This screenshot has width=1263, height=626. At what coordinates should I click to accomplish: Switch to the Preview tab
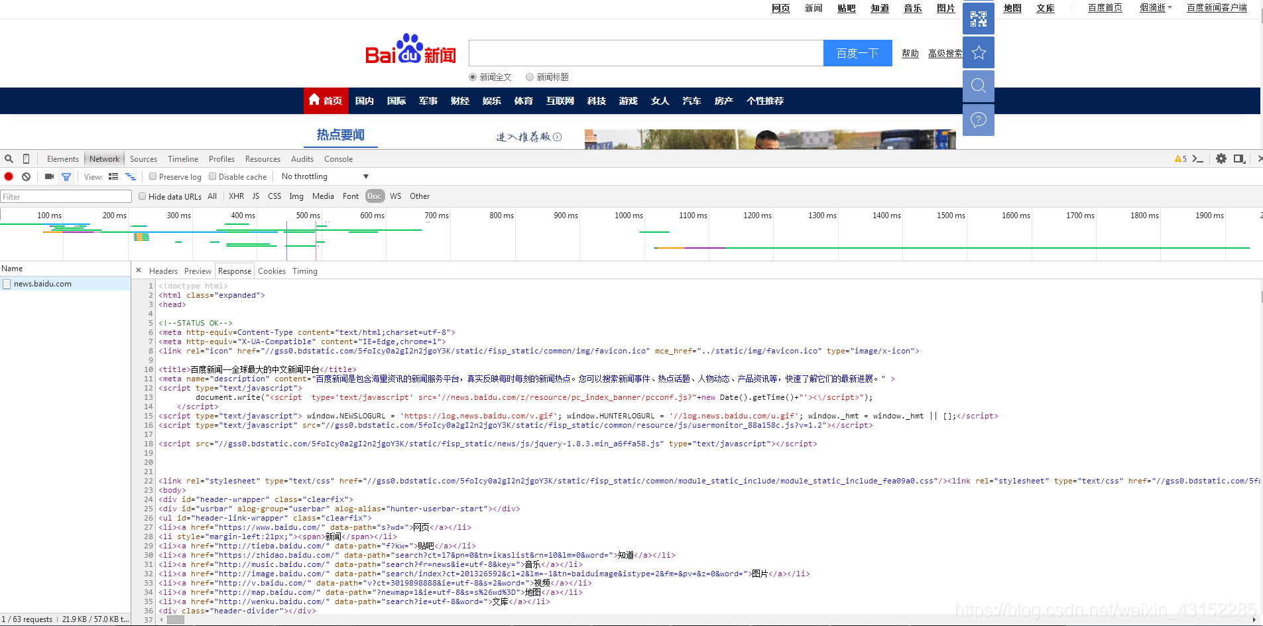tap(198, 271)
